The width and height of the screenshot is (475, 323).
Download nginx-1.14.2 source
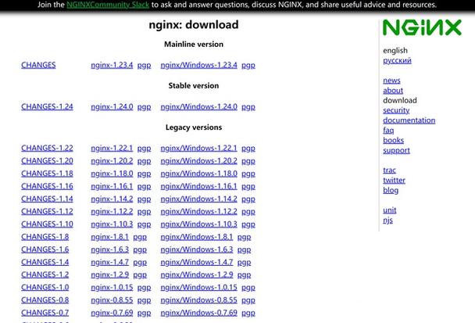(x=112, y=199)
